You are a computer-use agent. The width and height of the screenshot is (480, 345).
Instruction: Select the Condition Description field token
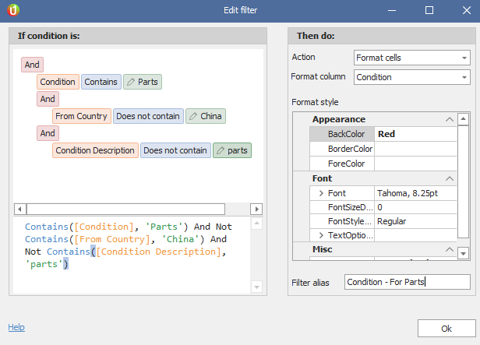95,150
